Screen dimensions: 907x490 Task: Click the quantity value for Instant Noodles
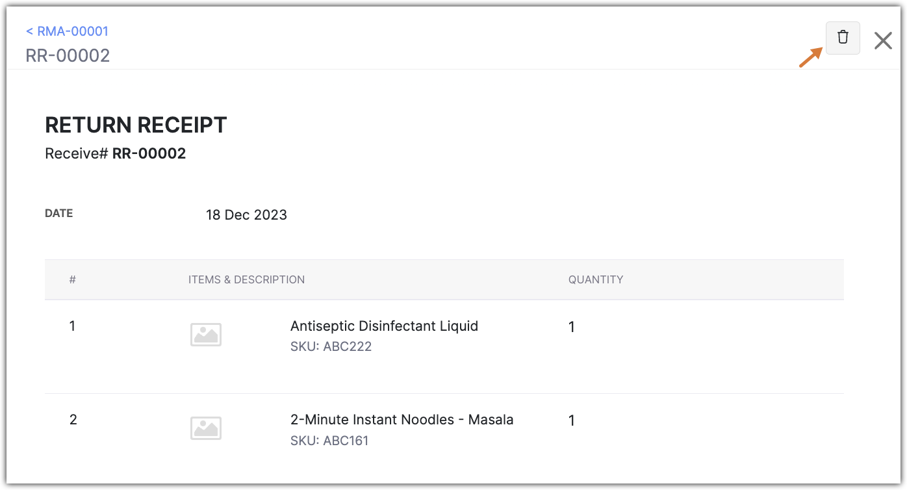[x=572, y=421]
